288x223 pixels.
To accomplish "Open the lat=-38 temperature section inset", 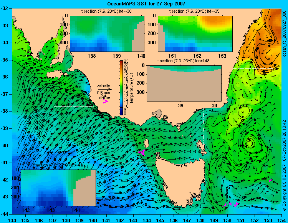I will tap(107, 34).
